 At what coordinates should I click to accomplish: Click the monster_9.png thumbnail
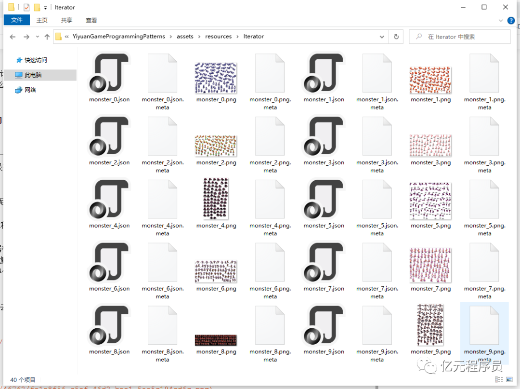point(430,325)
